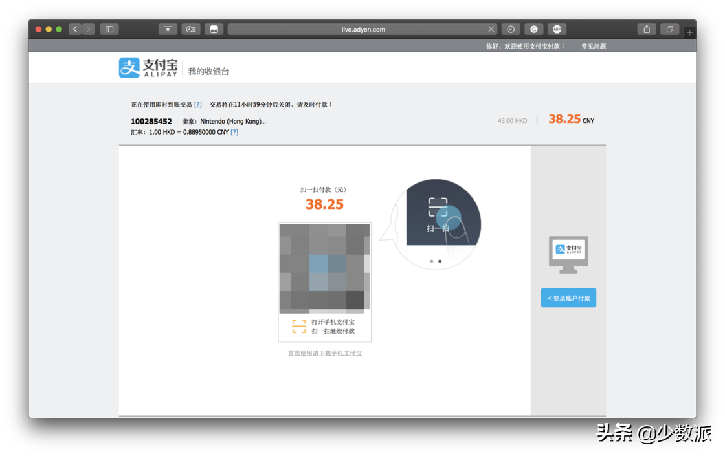This screenshot has width=725, height=456.
Task: Stop loading with the address bar X
Action: 491,29
